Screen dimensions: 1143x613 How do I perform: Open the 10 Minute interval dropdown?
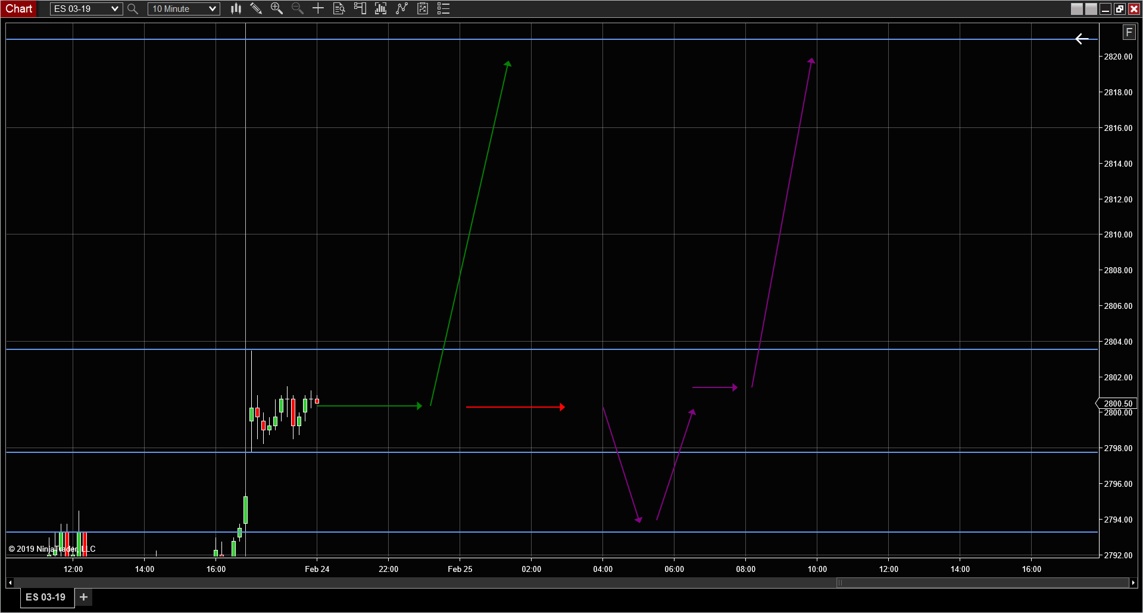[184, 9]
